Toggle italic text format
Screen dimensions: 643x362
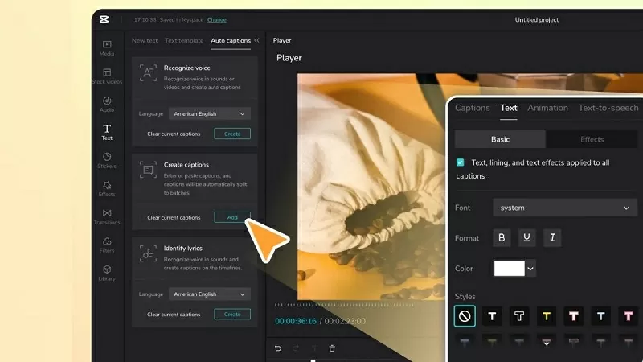[551, 238]
